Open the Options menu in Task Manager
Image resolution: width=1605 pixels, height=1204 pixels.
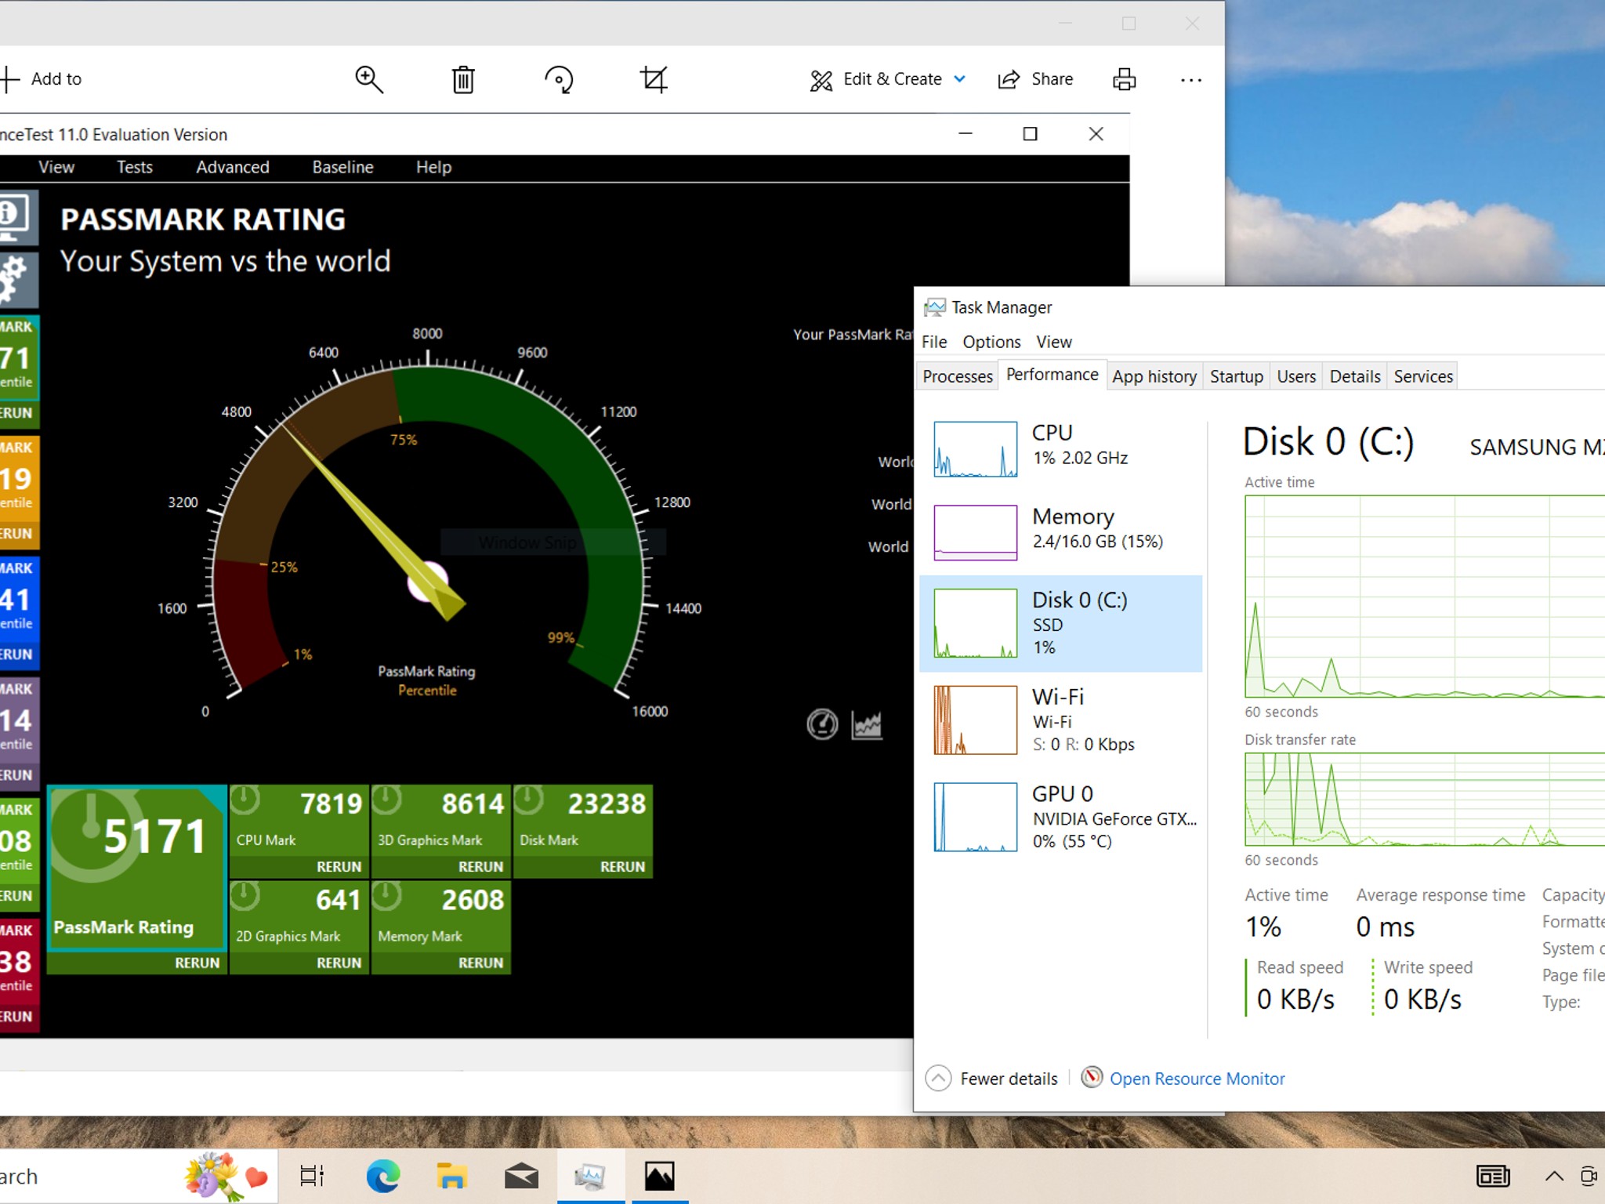click(991, 342)
